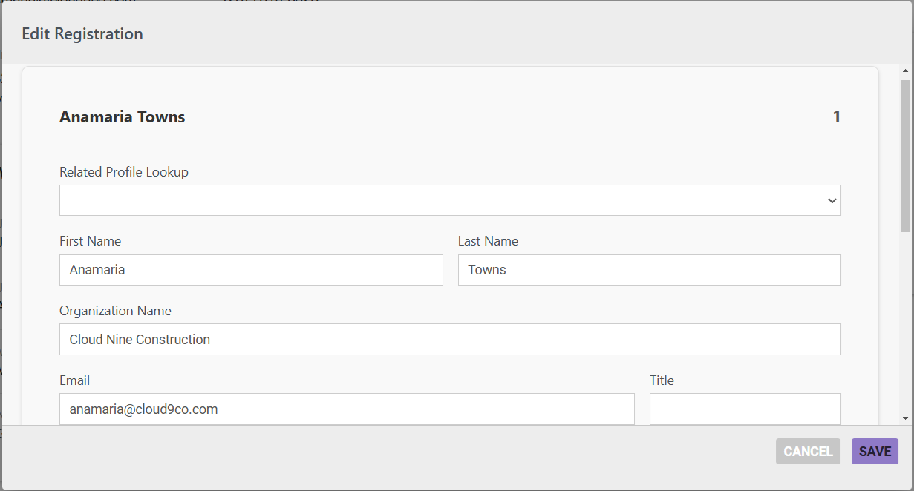Click the First Name label

coord(90,241)
